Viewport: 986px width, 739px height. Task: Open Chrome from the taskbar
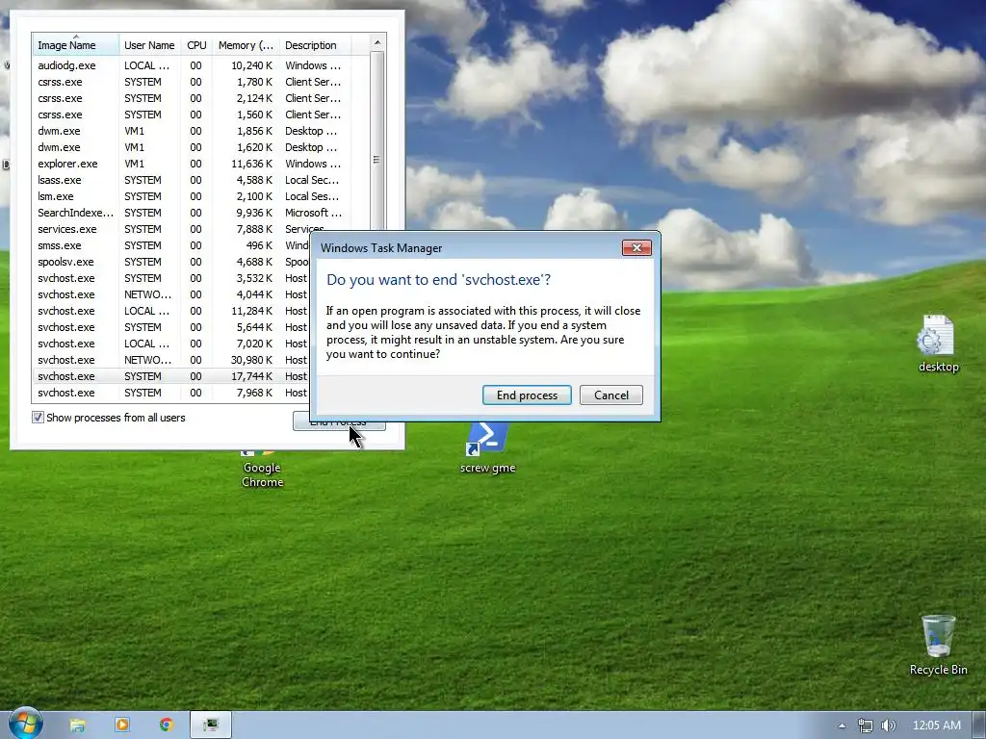tap(166, 726)
